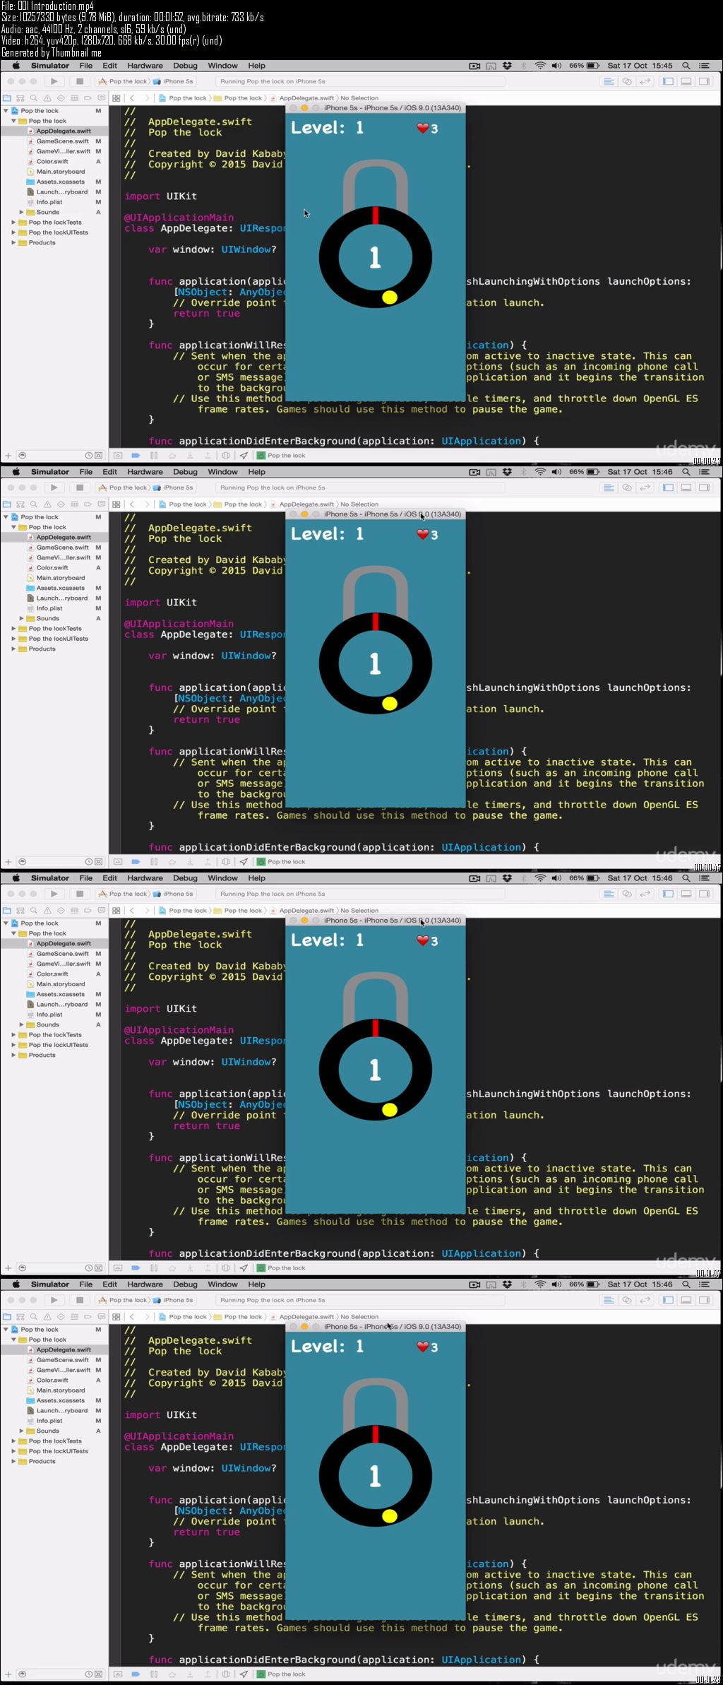Open the Debug navigator in the 15:45 frame
Screen dimensions: 723x1685
[74, 98]
